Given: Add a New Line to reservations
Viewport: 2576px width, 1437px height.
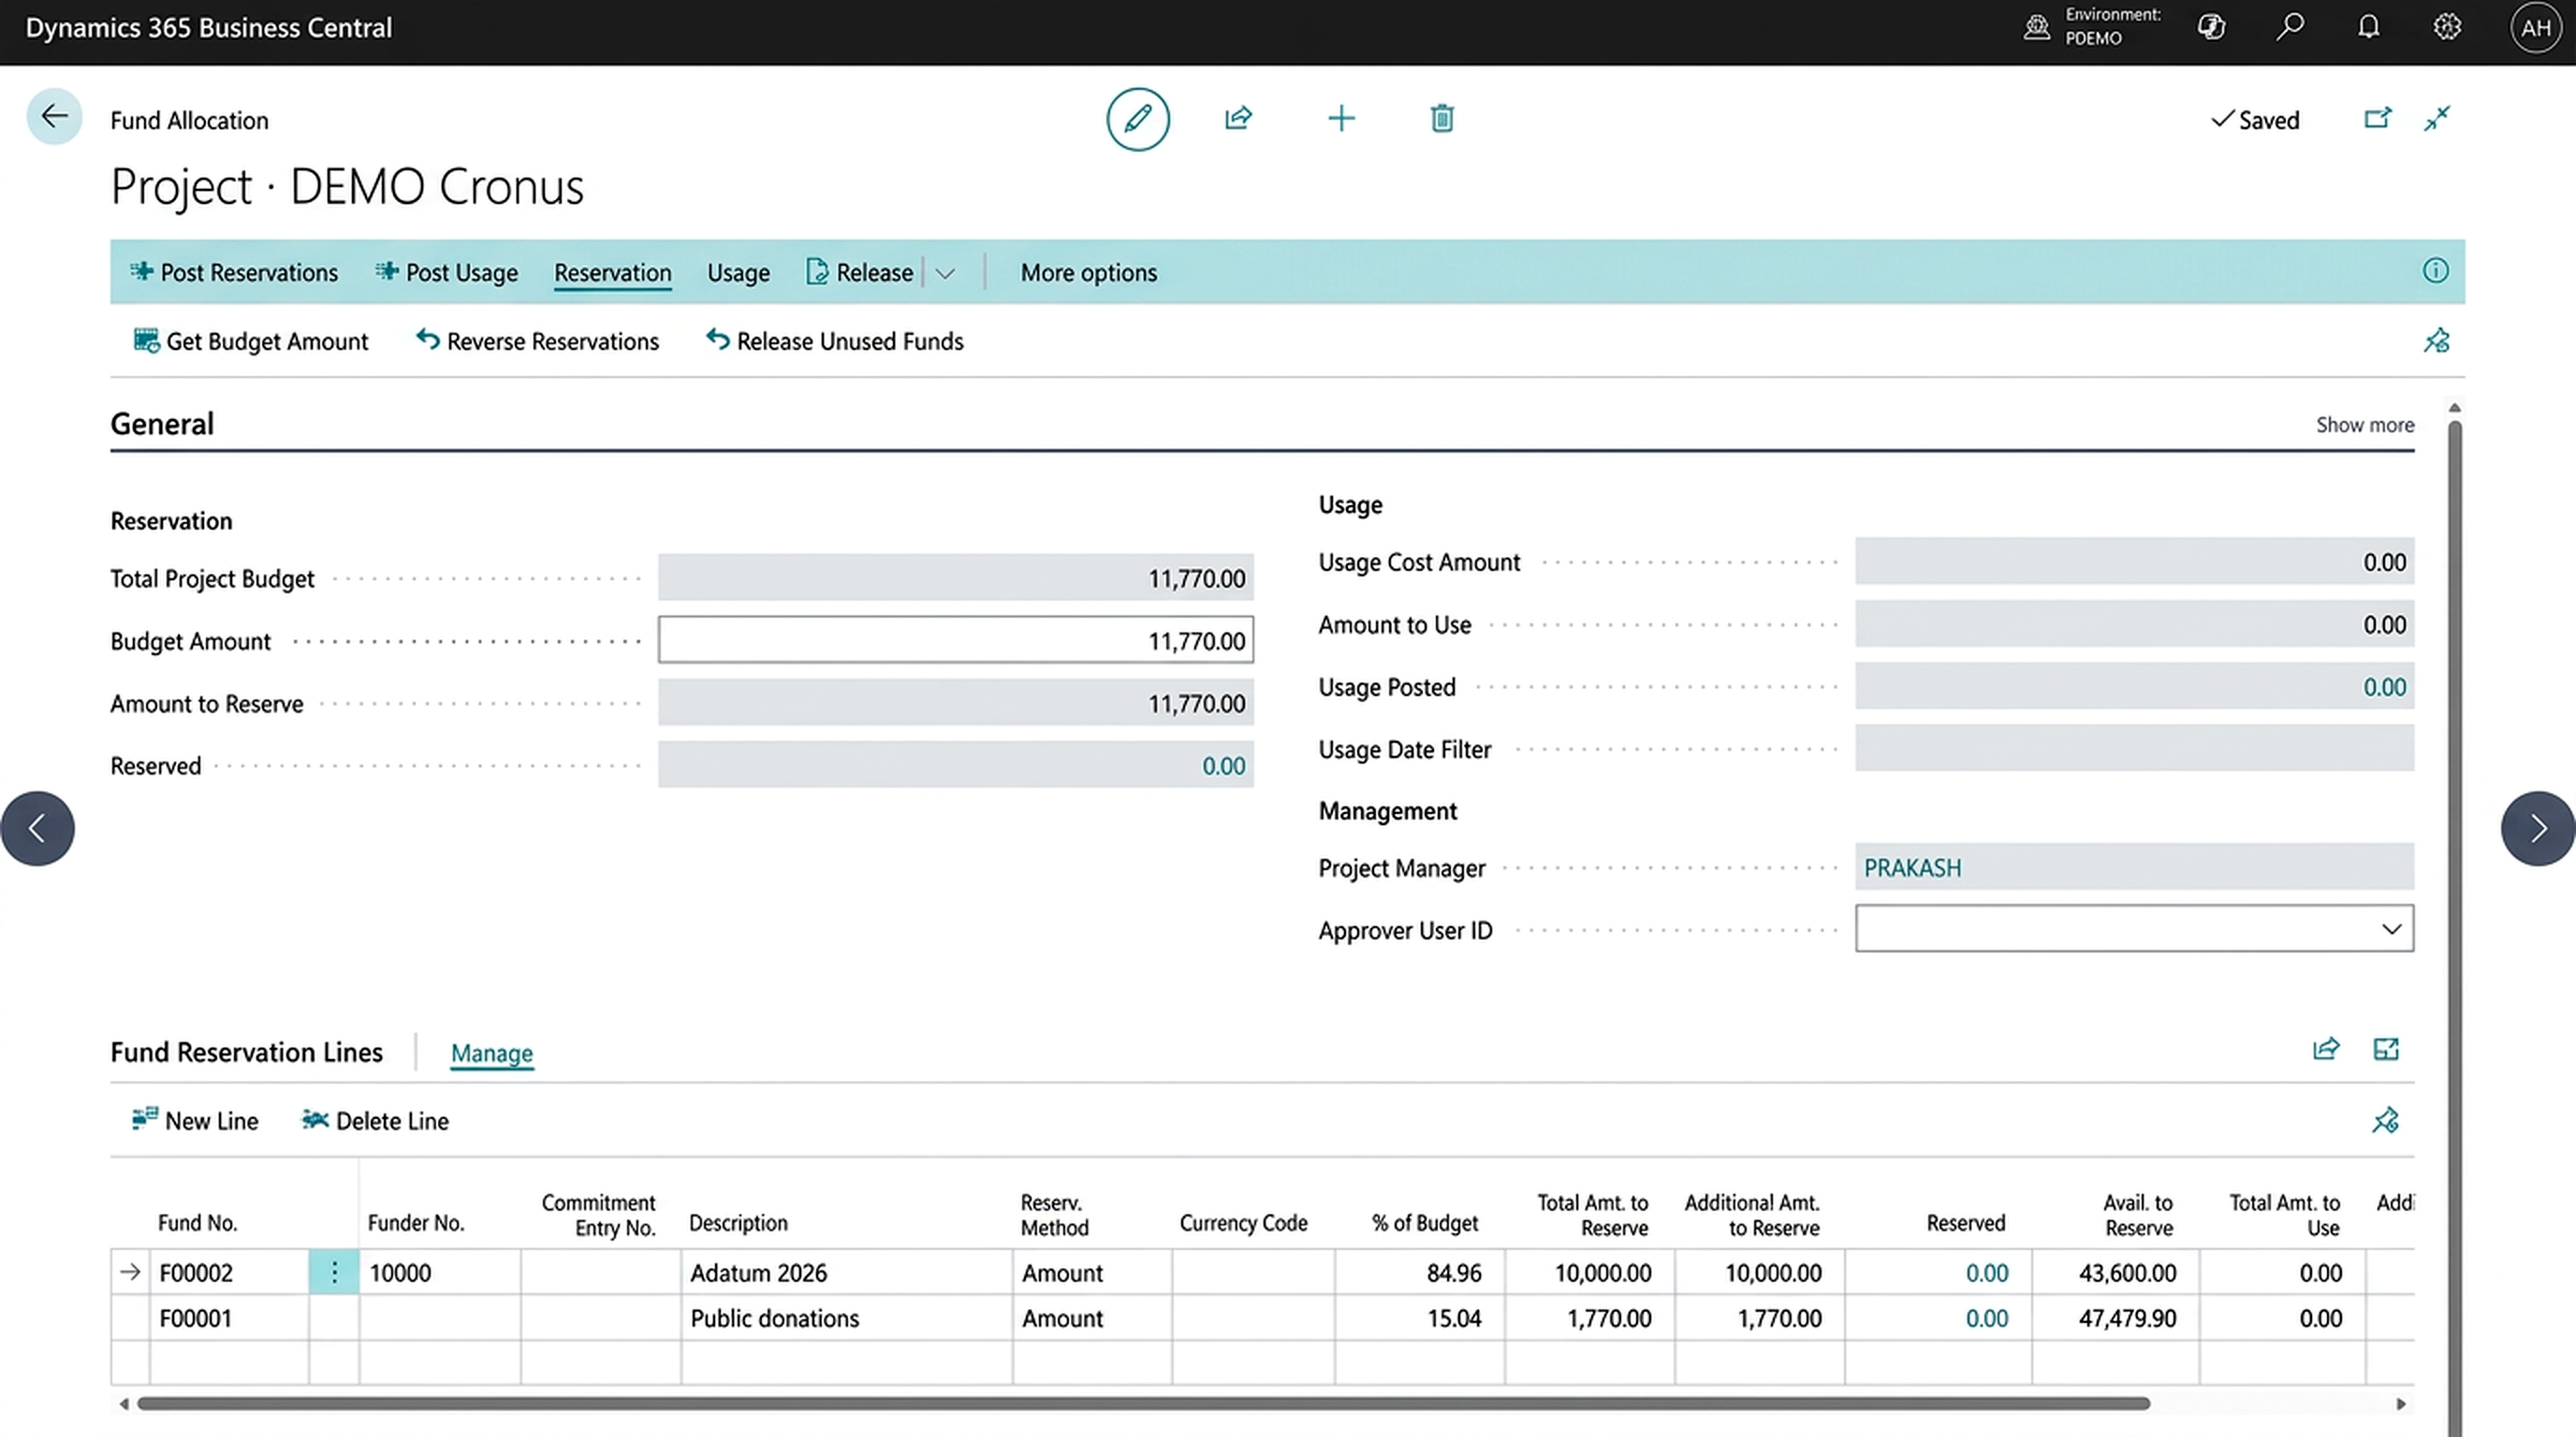Looking at the screenshot, I should point(195,1120).
